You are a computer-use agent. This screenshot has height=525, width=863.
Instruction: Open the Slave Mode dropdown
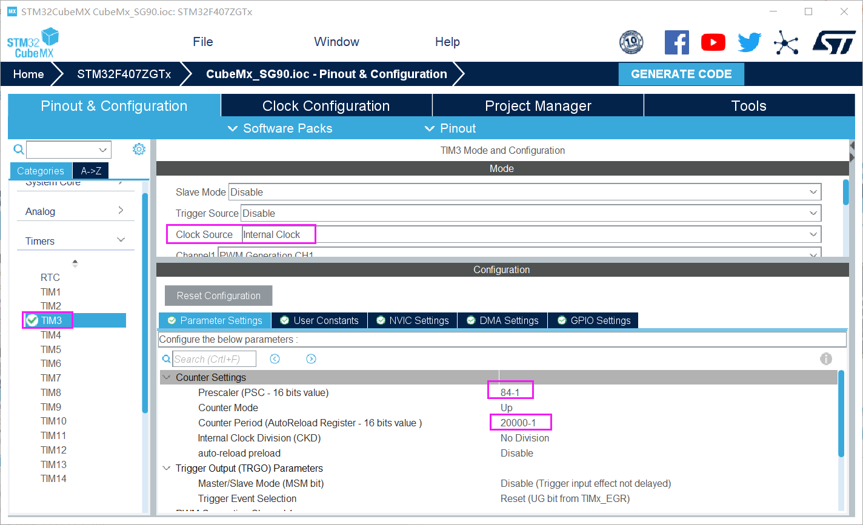pos(525,192)
